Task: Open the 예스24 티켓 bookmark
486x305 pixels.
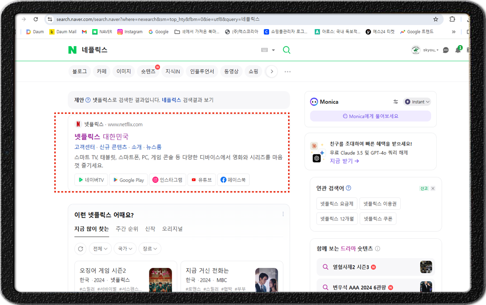Action: pyautogui.click(x=380, y=32)
